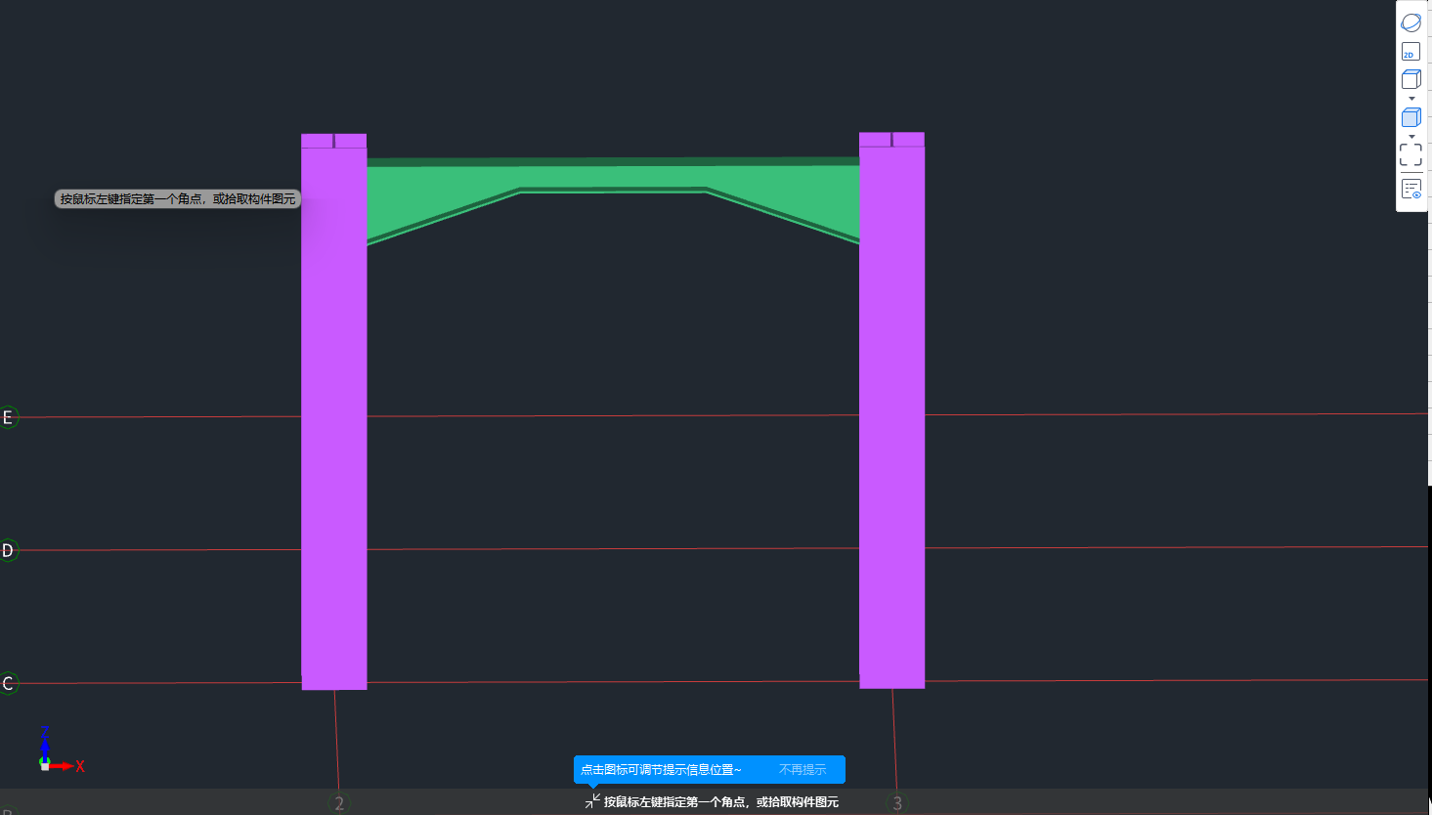
Task: Open the display settings list-with-eye icon
Action: point(1410,190)
